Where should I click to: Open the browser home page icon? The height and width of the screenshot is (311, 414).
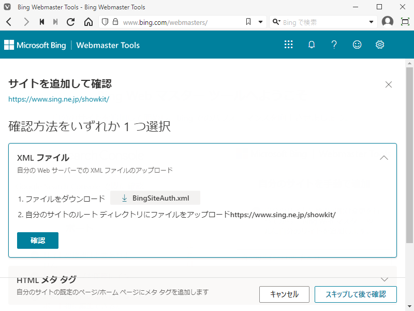tap(88, 22)
